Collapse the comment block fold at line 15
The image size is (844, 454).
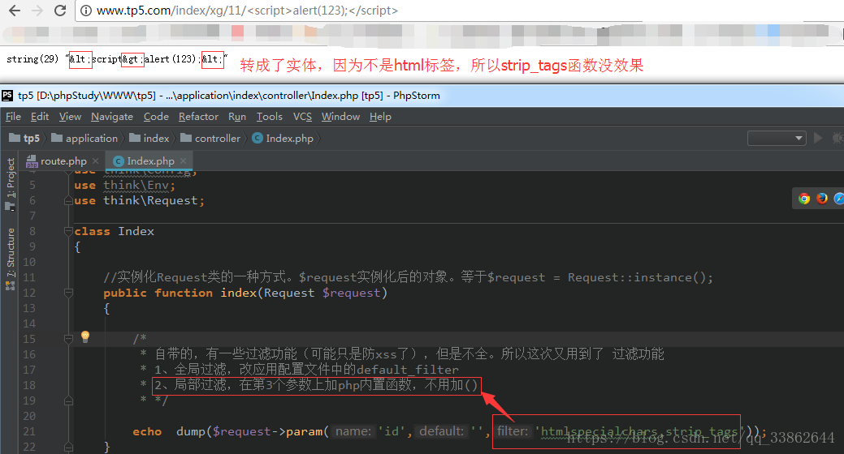pyautogui.click(x=68, y=339)
